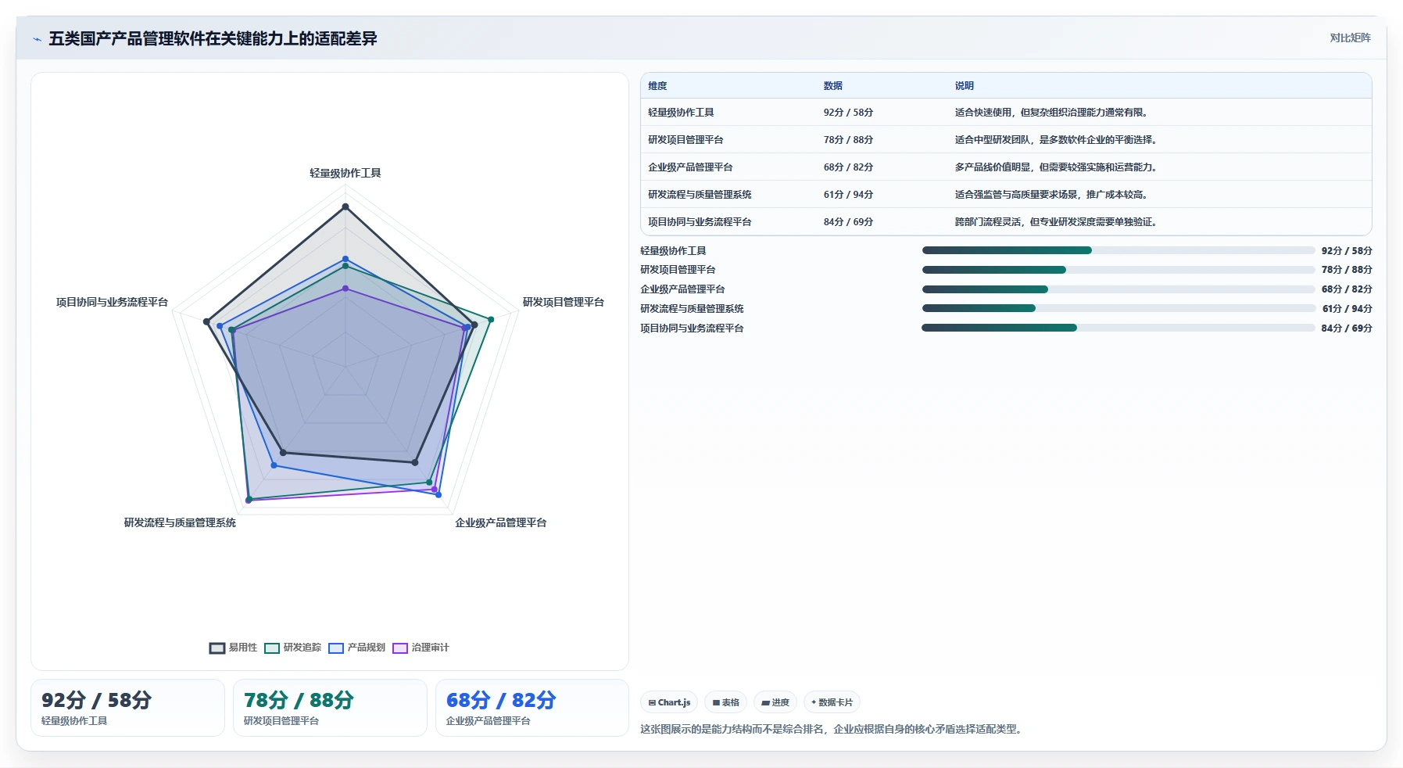Toggle the 治理审计 legend series
The image size is (1403, 768).
tap(421, 648)
